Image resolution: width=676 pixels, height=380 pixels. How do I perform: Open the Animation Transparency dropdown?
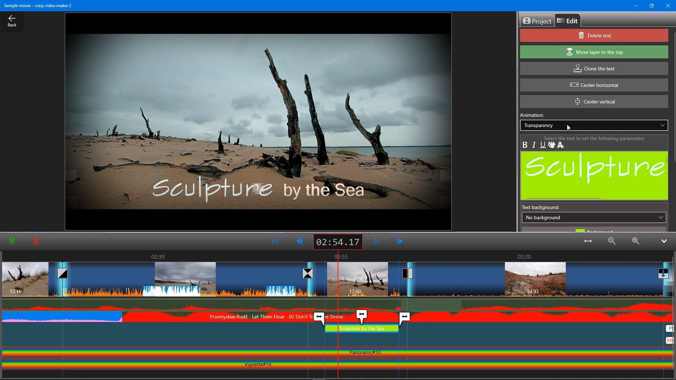(x=594, y=125)
